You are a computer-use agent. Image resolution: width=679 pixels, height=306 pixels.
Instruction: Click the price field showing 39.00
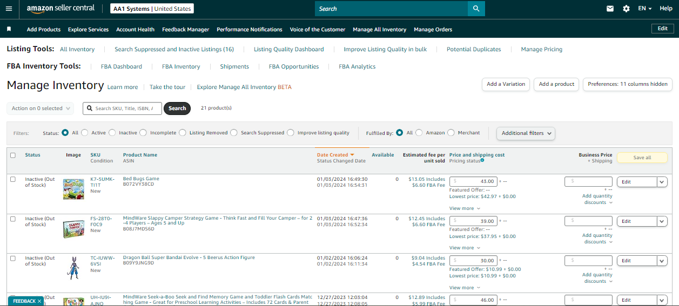(x=473, y=221)
